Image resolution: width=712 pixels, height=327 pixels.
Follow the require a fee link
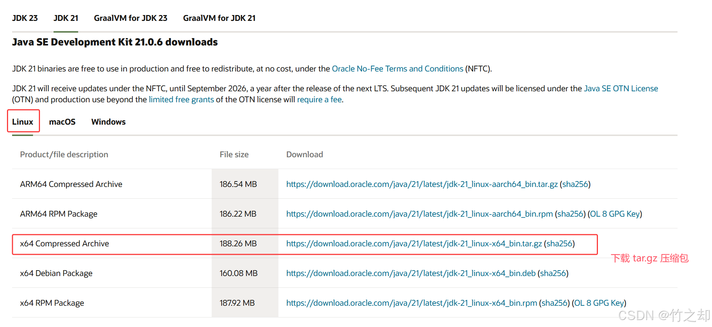[x=320, y=99]
